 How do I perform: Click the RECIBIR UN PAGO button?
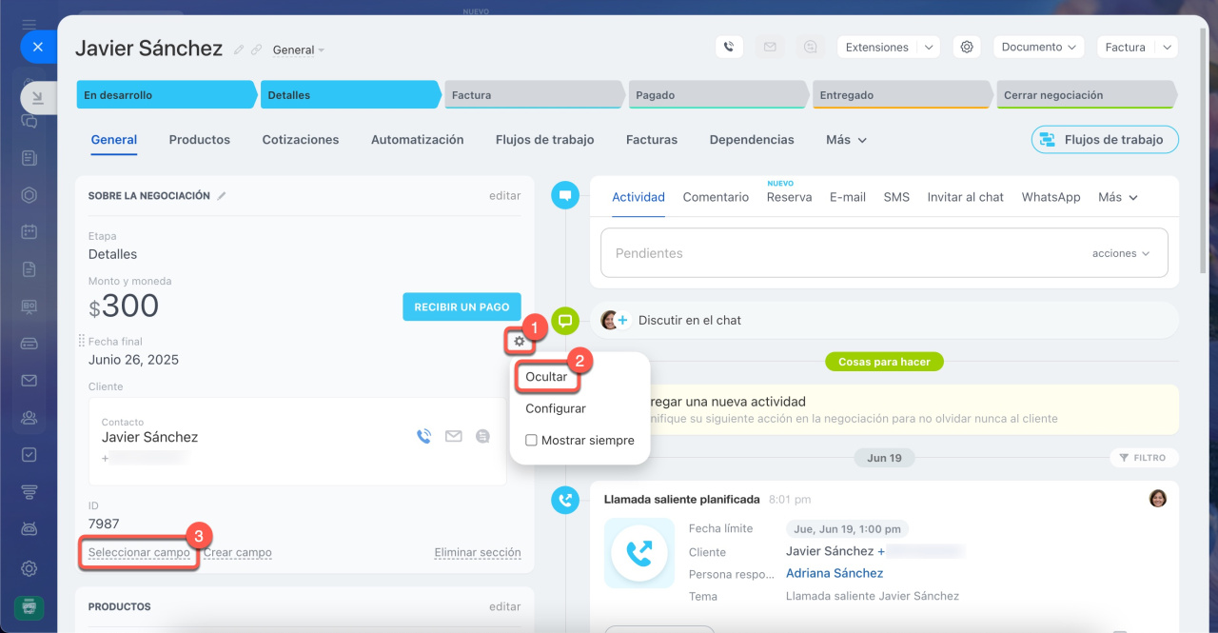point(462,307)
